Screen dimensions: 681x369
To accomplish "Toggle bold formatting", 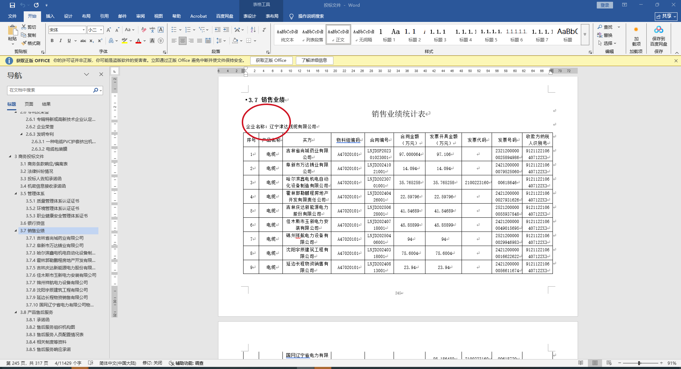I will pos(52,41).
